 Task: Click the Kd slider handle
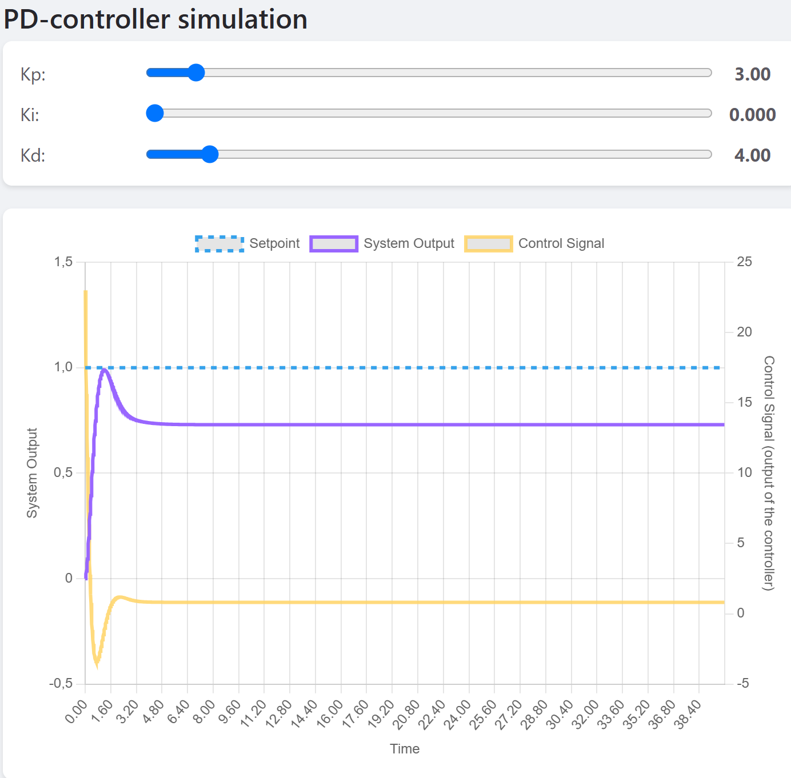pos(210,154)
